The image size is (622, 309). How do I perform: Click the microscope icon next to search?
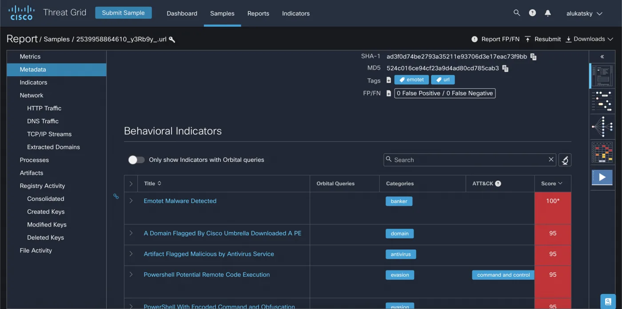(x=565, y=160)
